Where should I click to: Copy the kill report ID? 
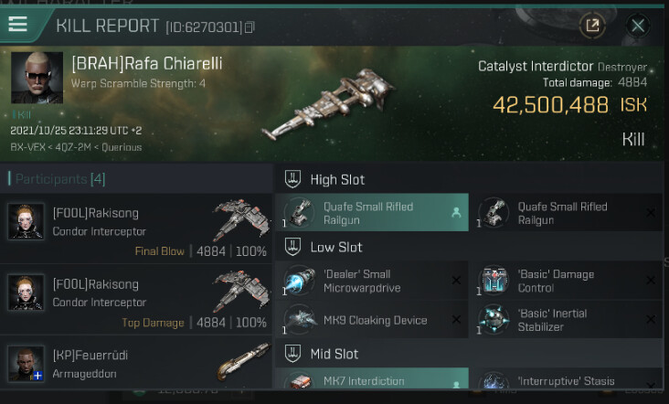click(x=250, y=27)
